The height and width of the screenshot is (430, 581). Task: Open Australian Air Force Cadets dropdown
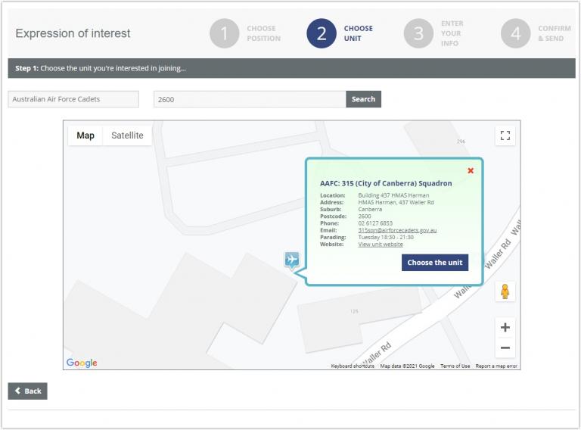(73, 99)
